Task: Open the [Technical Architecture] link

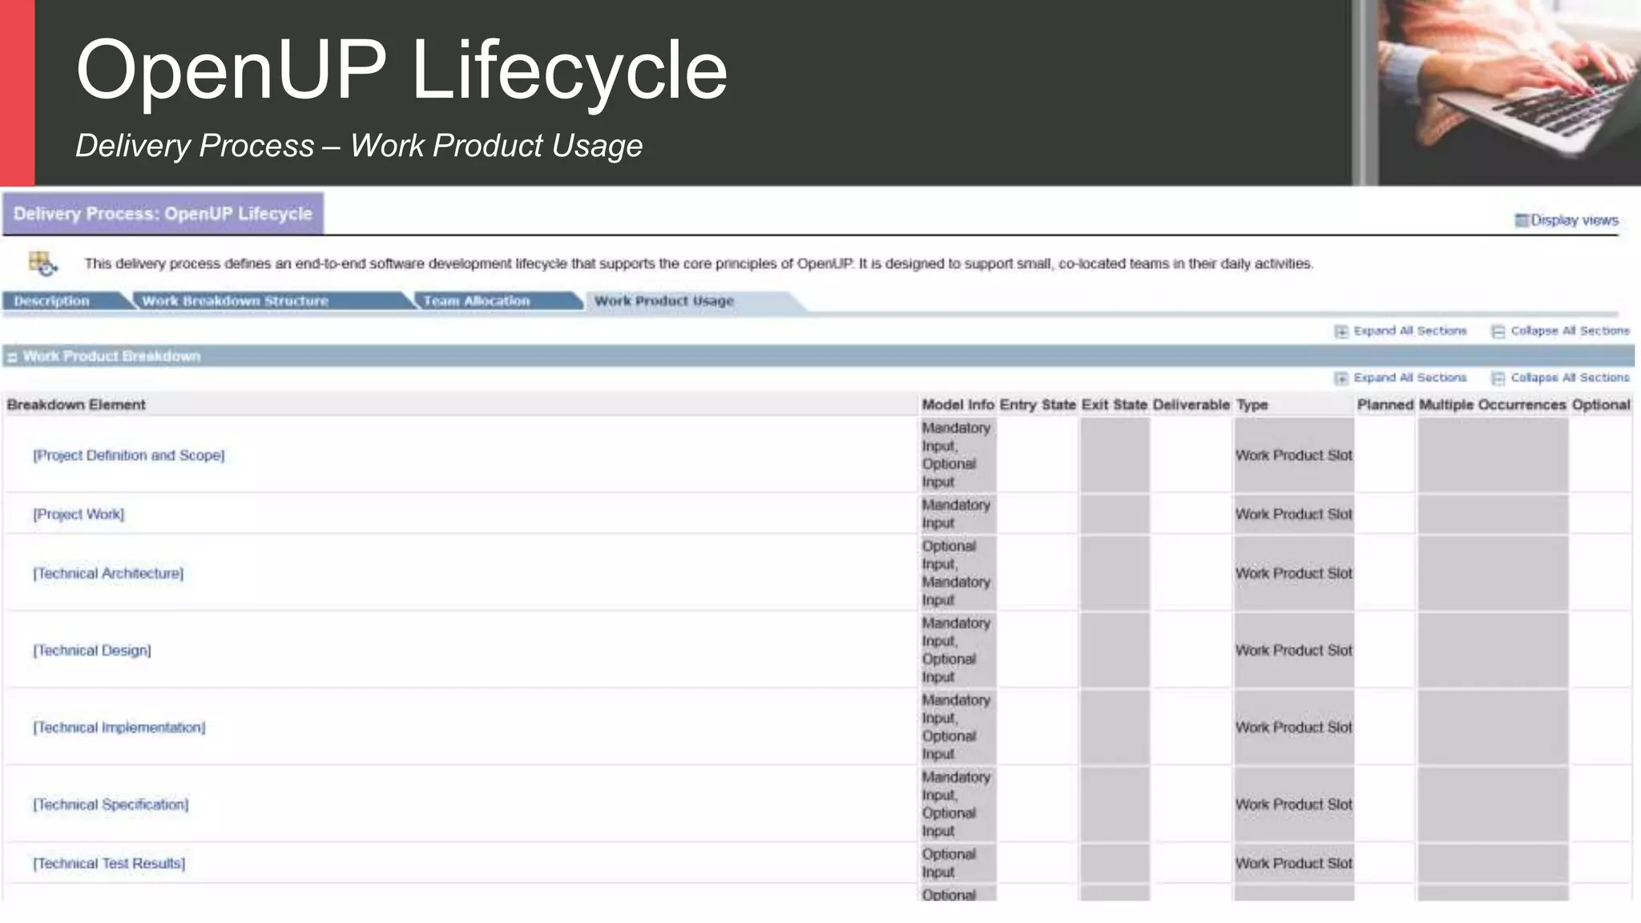Action: (x=108, y=574)
